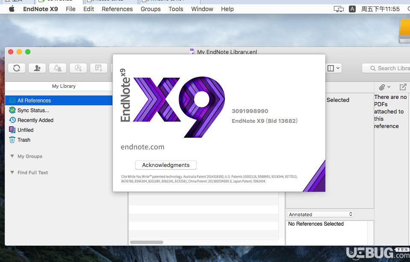Click the paperclip attach PDF icon
This screenshot has width=410, height=262.
382,87
